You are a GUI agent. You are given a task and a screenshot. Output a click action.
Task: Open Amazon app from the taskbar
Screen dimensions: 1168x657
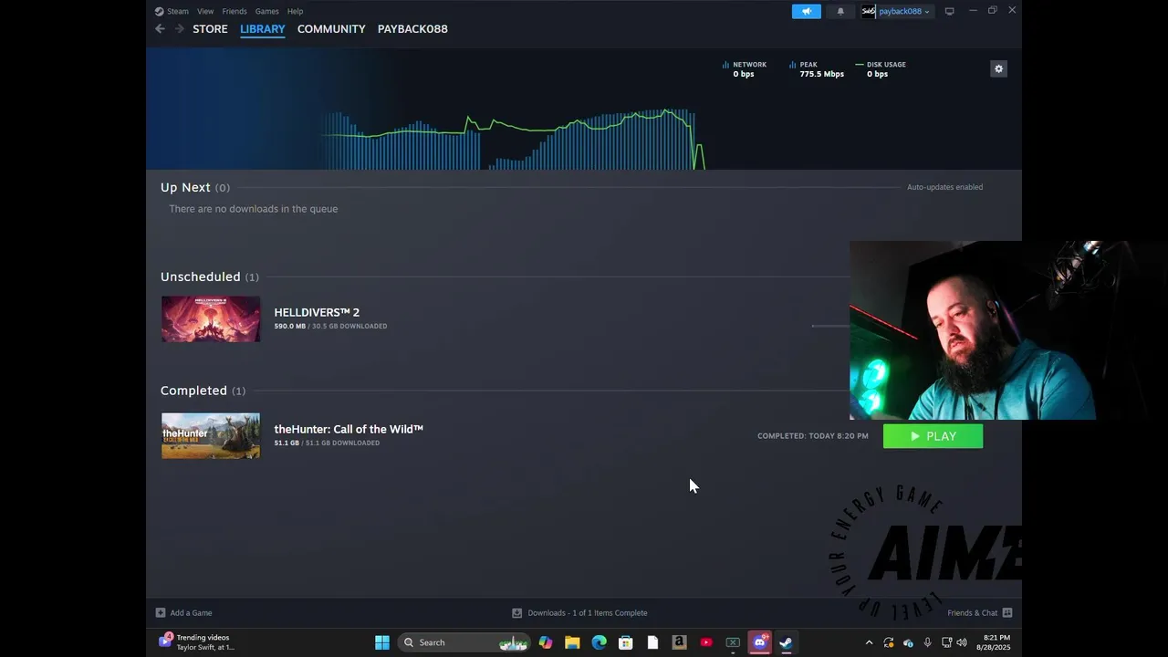point(679,642)
